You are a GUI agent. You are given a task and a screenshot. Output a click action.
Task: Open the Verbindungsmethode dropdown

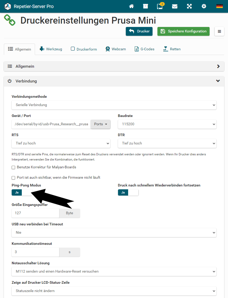click(x=114, y=105)
